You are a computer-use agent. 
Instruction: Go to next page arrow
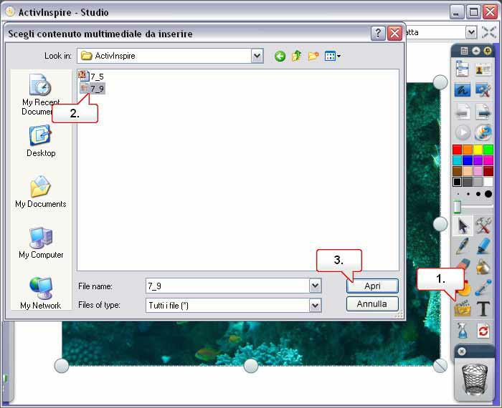[483, 112]
